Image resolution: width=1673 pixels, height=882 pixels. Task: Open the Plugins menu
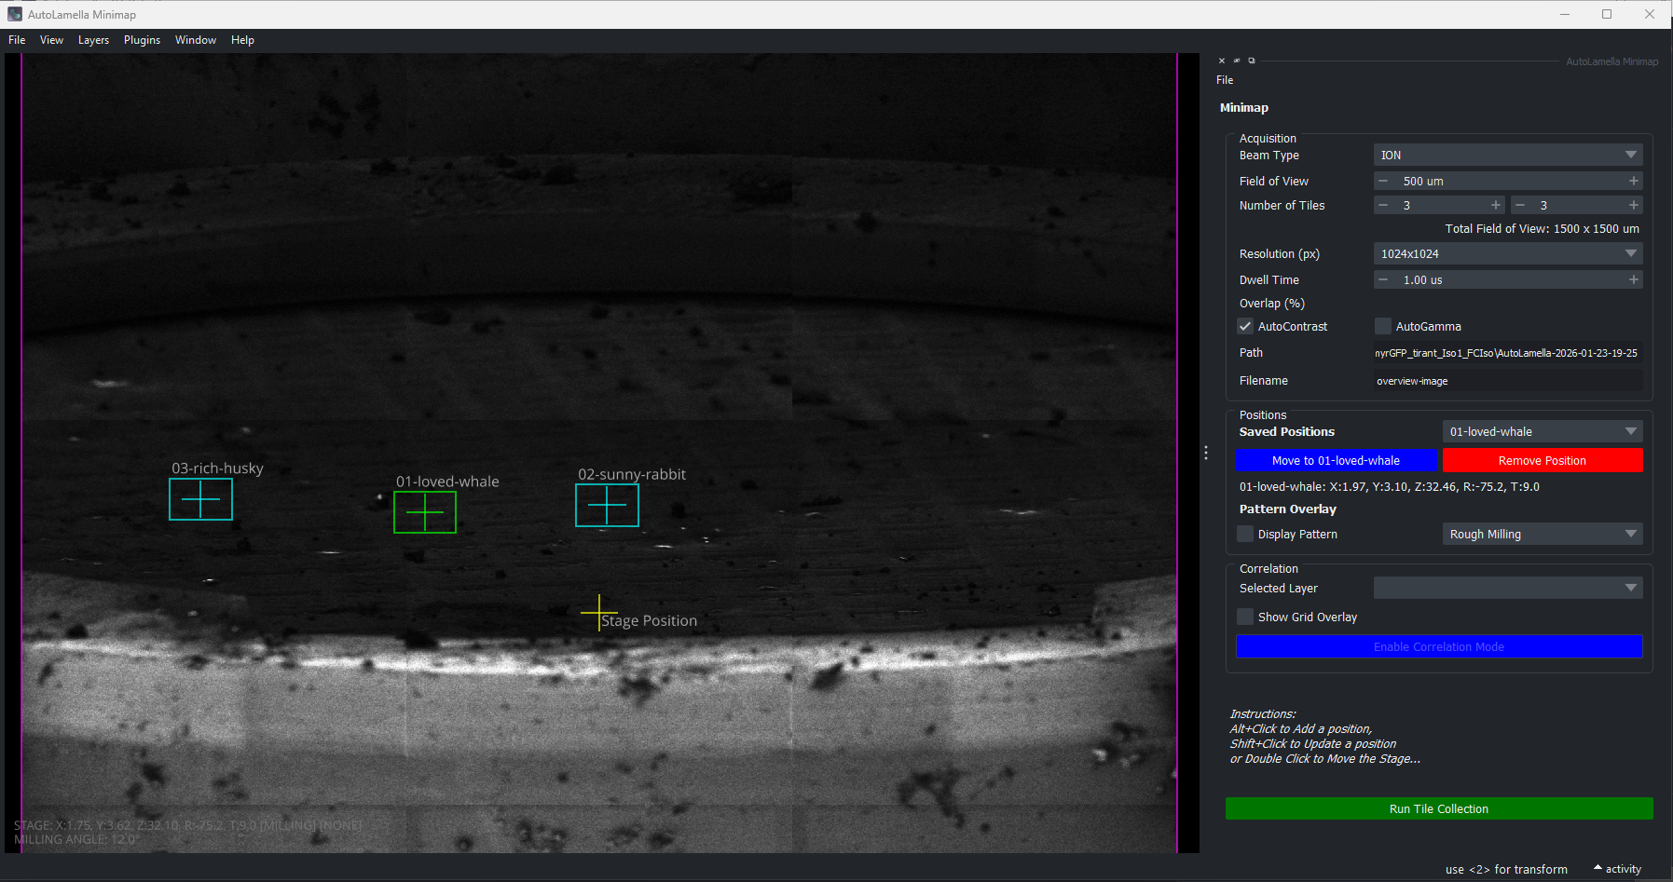click(x=142, y=40)
